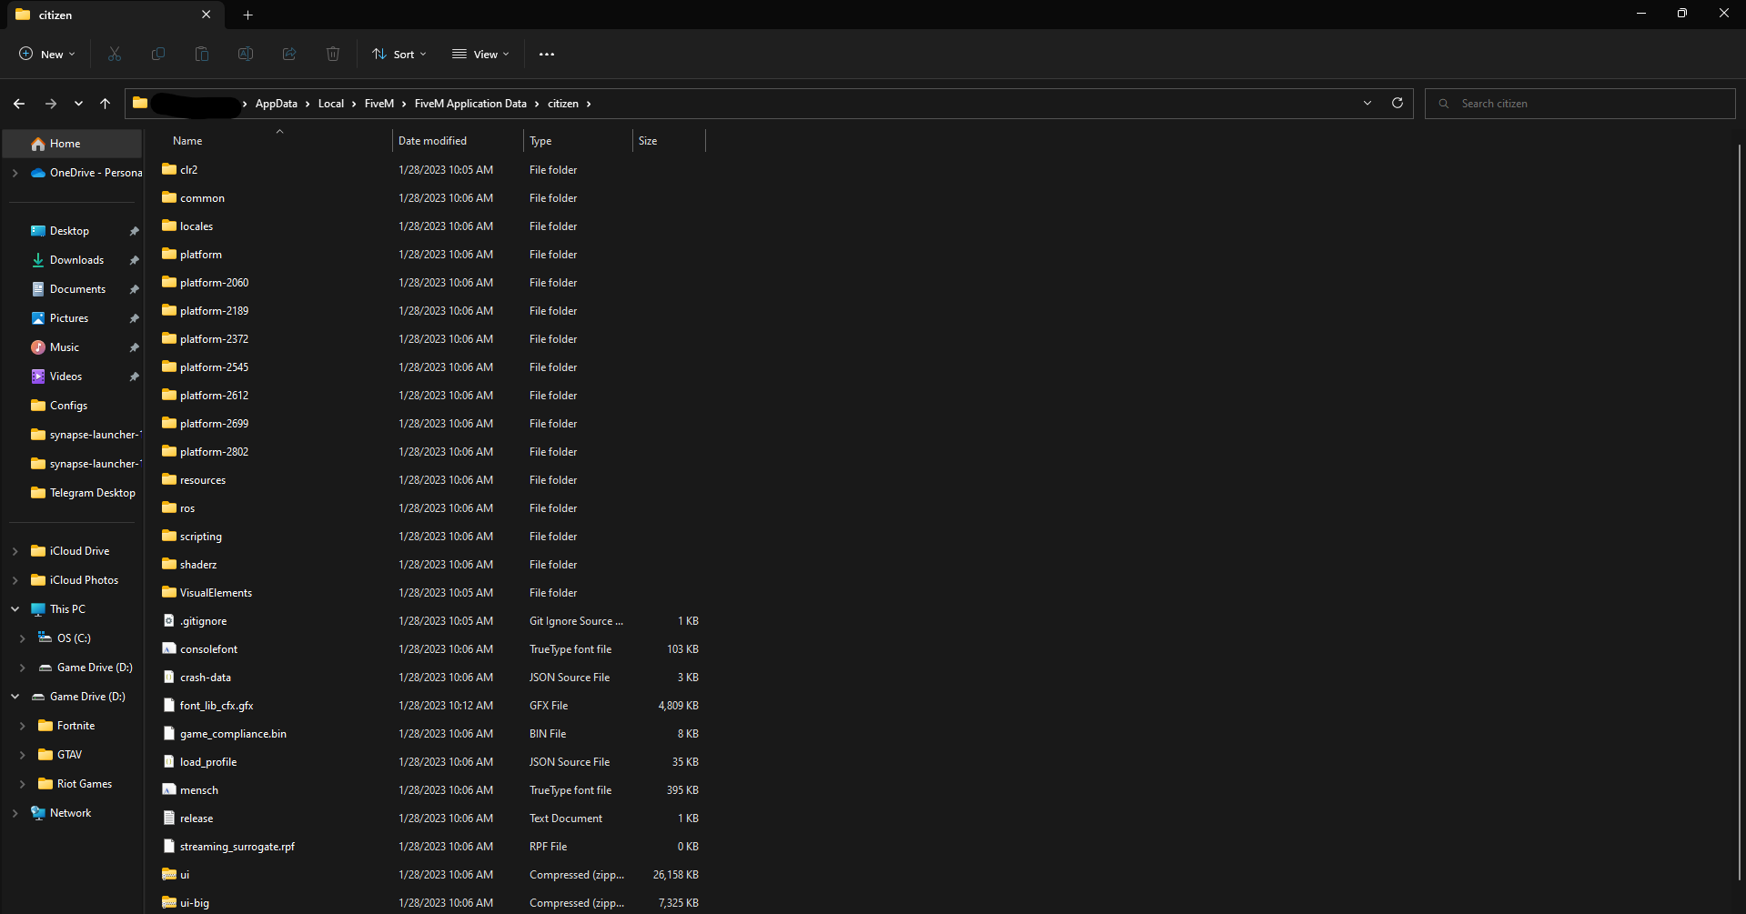Expand the Fortnite folder in sidebar
This screenshot has width=1746, height=914.
click(x=23, y=726)
